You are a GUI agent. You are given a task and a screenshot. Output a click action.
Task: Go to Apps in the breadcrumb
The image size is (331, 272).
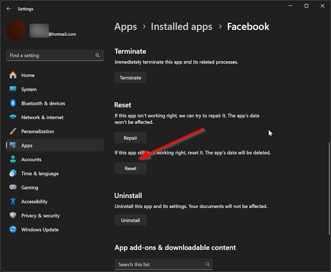[x=126, y=27]
